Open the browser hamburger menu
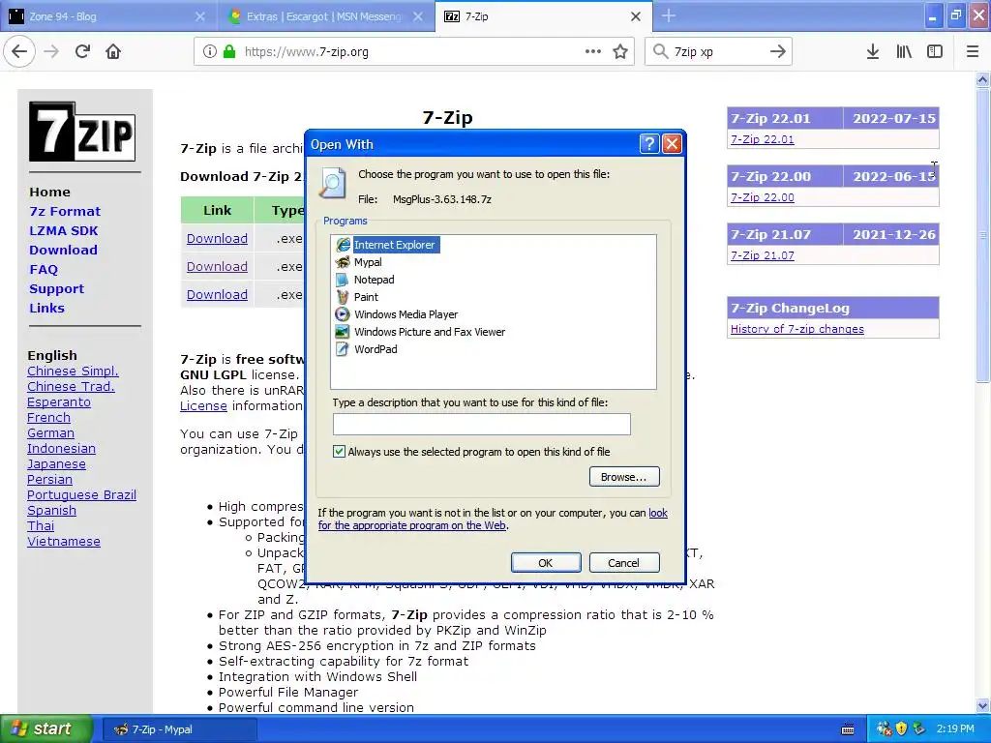The width and height of the screenshot is (991, 743). (973, 52)
